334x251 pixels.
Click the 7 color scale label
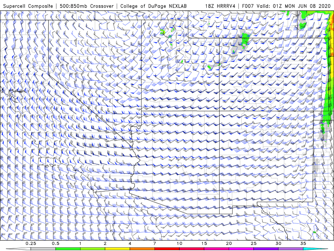click(x=154, y=243)
